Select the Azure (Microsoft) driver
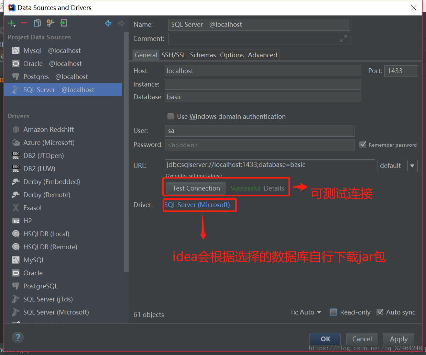This screenshot has width=426, height=355. (x=63, y=142)
